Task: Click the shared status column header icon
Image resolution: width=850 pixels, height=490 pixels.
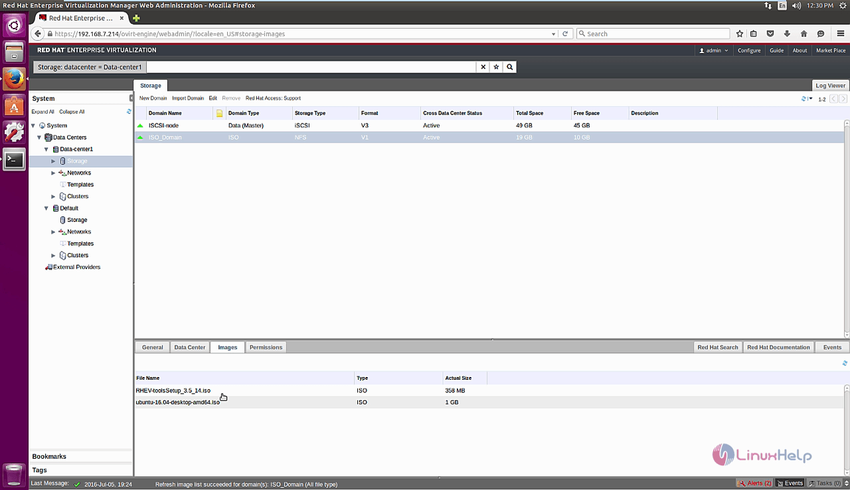Action: 219,114
